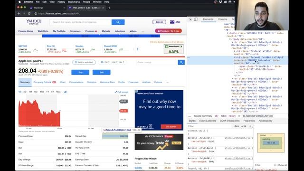This screenshot has width=304, height=171.
Task: Select the 1M chart range
Action: pyautogui.click(x=30, y=92)
